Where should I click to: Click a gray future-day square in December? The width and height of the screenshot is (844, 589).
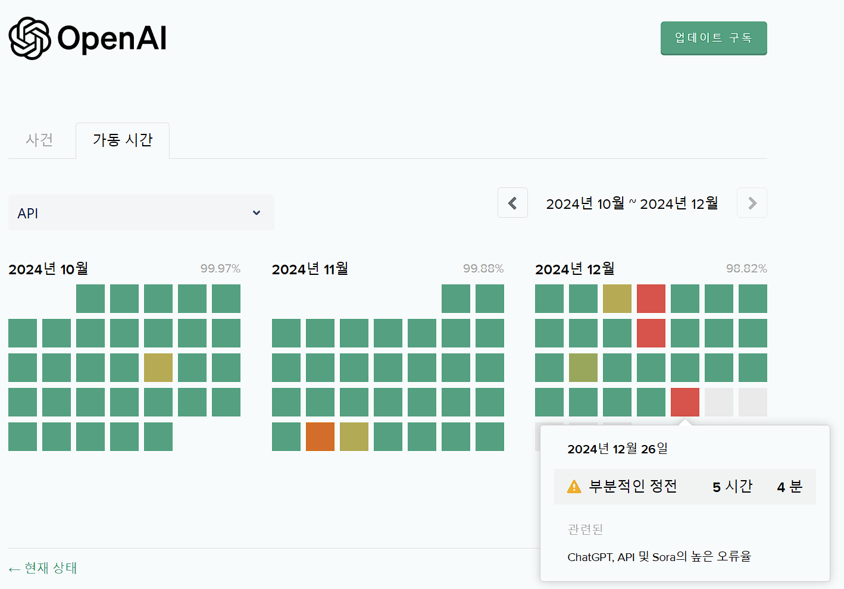click(x=719, y=402)
